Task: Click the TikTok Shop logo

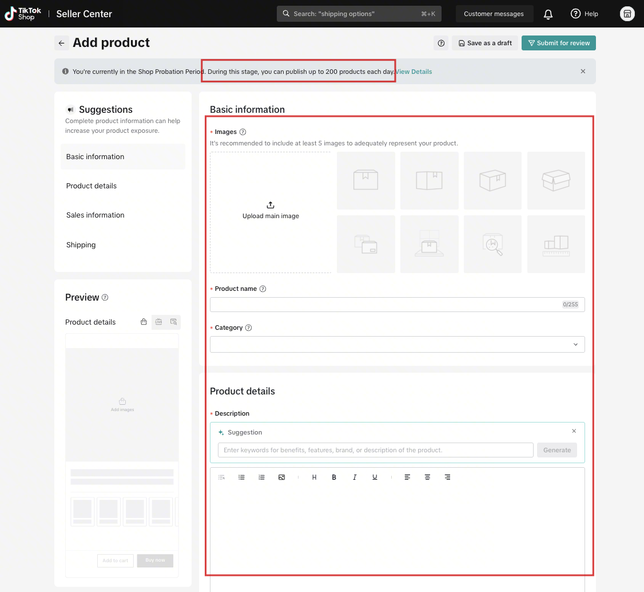Action: click(x=22, y=14)
